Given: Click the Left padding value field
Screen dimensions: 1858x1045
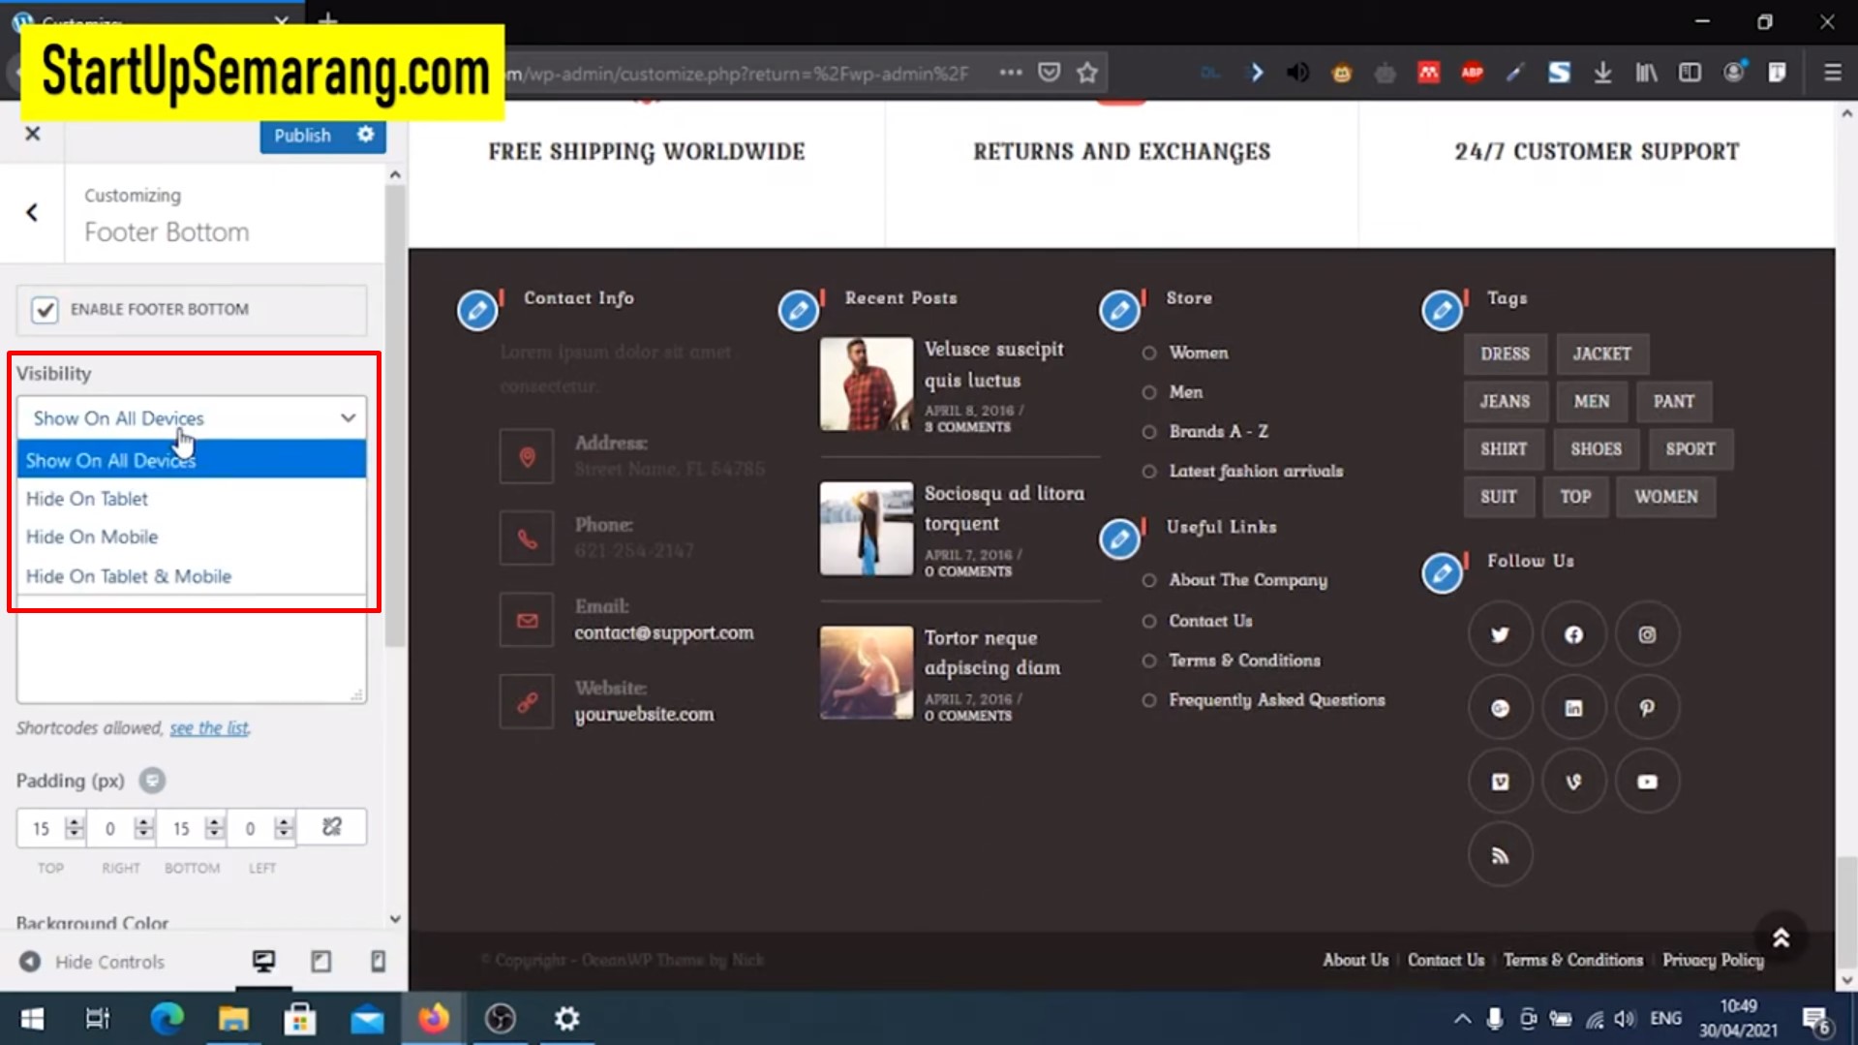Looking at the screenshot, I should click(251, 828).
